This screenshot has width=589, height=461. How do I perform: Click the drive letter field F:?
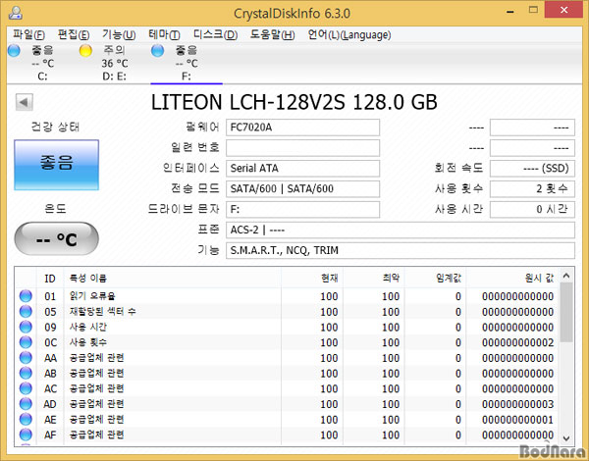pos(302,210)
